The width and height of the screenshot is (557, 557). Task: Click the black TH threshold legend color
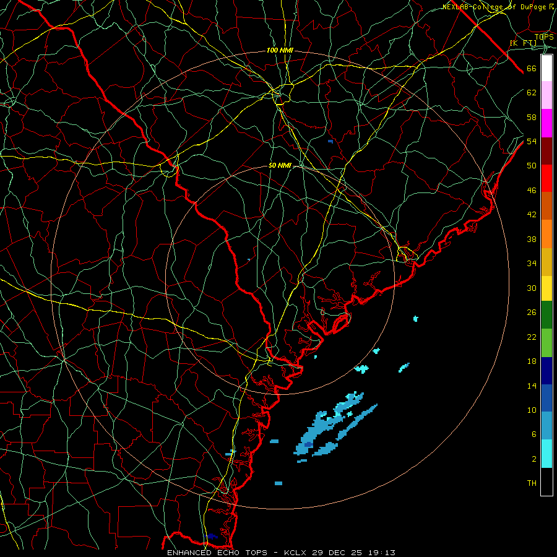[546, 481]
